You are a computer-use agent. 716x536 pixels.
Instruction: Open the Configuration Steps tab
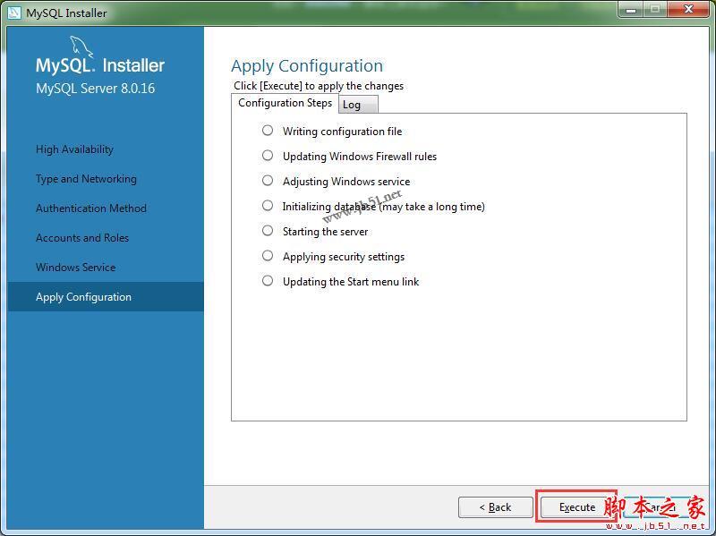point(285,103)
